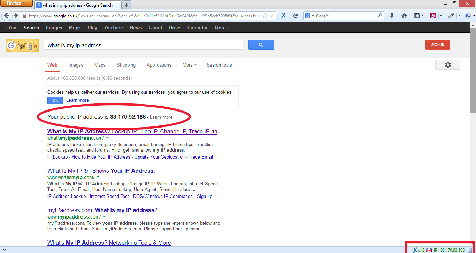476x253 pixels.
Task: Click Learn more in the cookie notice
Action: 77,100
